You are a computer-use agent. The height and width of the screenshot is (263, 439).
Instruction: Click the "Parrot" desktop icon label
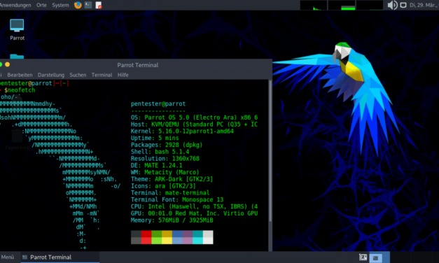[17, 38]
